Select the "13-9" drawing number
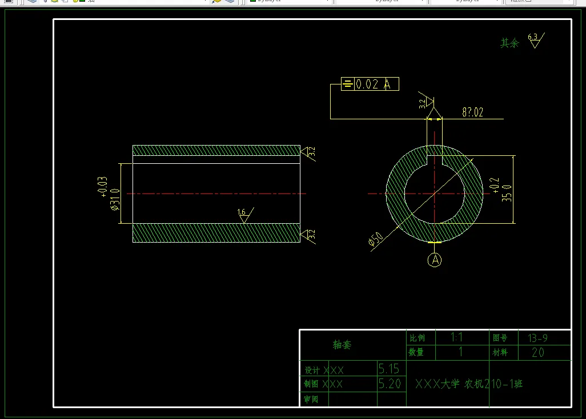Viewport: 586px width, 419px height. tap(537, 339)
